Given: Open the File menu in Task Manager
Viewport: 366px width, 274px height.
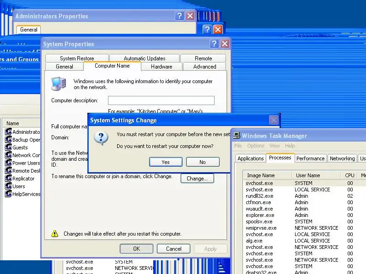Looking at the screenshot, I should click(238, 146).
